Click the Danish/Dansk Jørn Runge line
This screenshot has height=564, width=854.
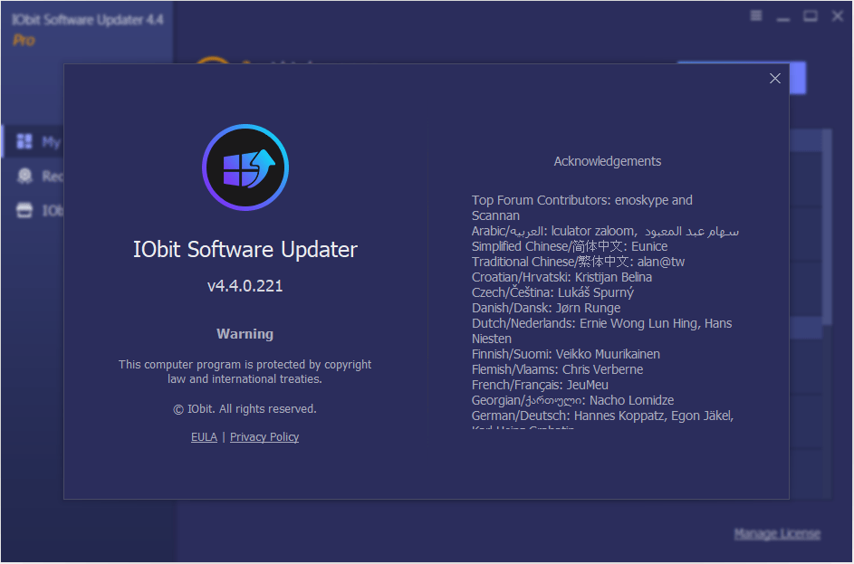tap(546, 308)
